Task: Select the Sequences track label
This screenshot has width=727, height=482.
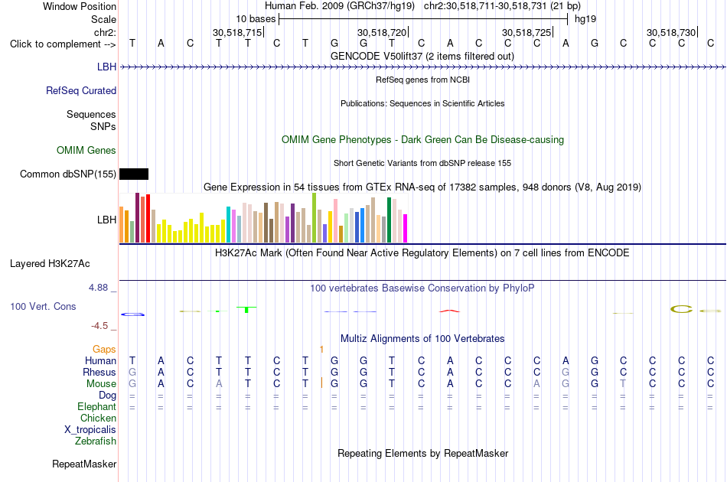Action: [91, 114]
